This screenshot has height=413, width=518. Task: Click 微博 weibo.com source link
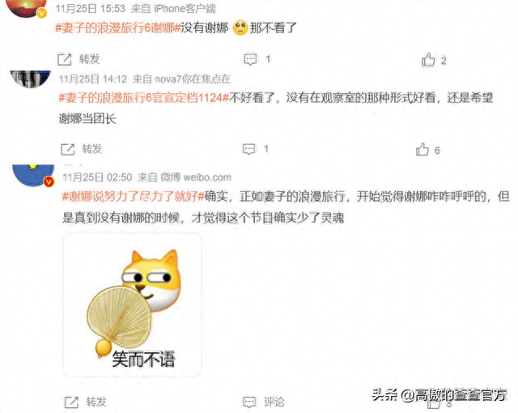point(196,177)
